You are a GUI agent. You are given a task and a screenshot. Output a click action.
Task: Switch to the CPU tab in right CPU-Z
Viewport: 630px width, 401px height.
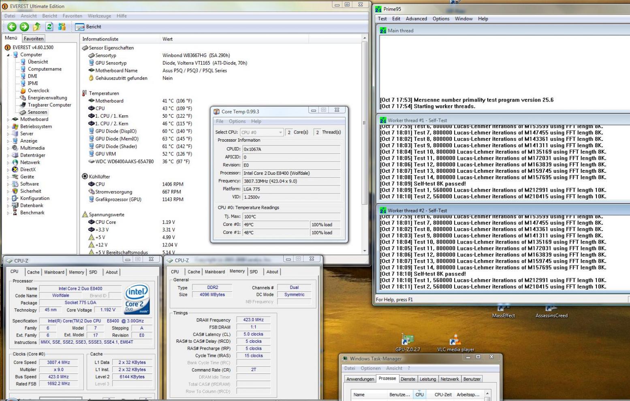175,272
